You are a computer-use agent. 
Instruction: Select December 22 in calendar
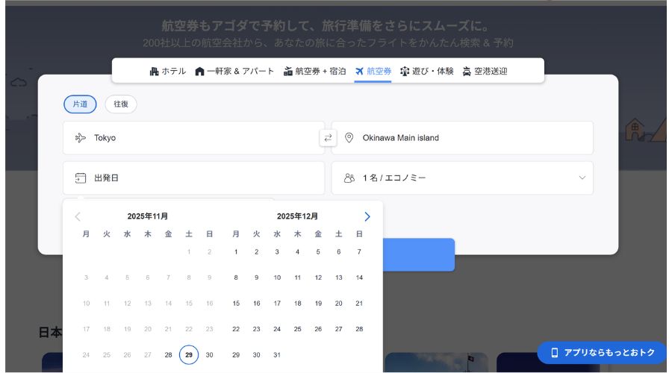[x=236, y=329]
